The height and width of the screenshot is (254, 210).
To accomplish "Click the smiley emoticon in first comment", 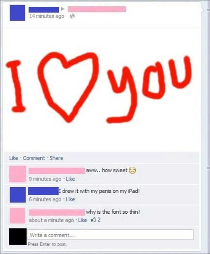I will pyautogui.click(x=132, y=170).
